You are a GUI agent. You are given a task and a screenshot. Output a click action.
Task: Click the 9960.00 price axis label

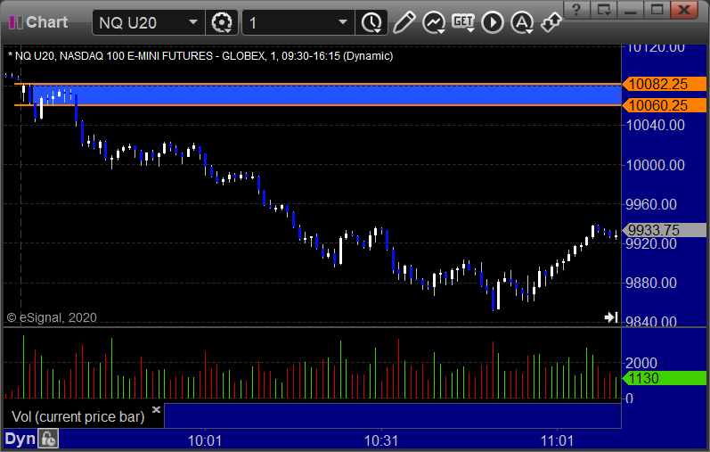(x=651, y=204)
